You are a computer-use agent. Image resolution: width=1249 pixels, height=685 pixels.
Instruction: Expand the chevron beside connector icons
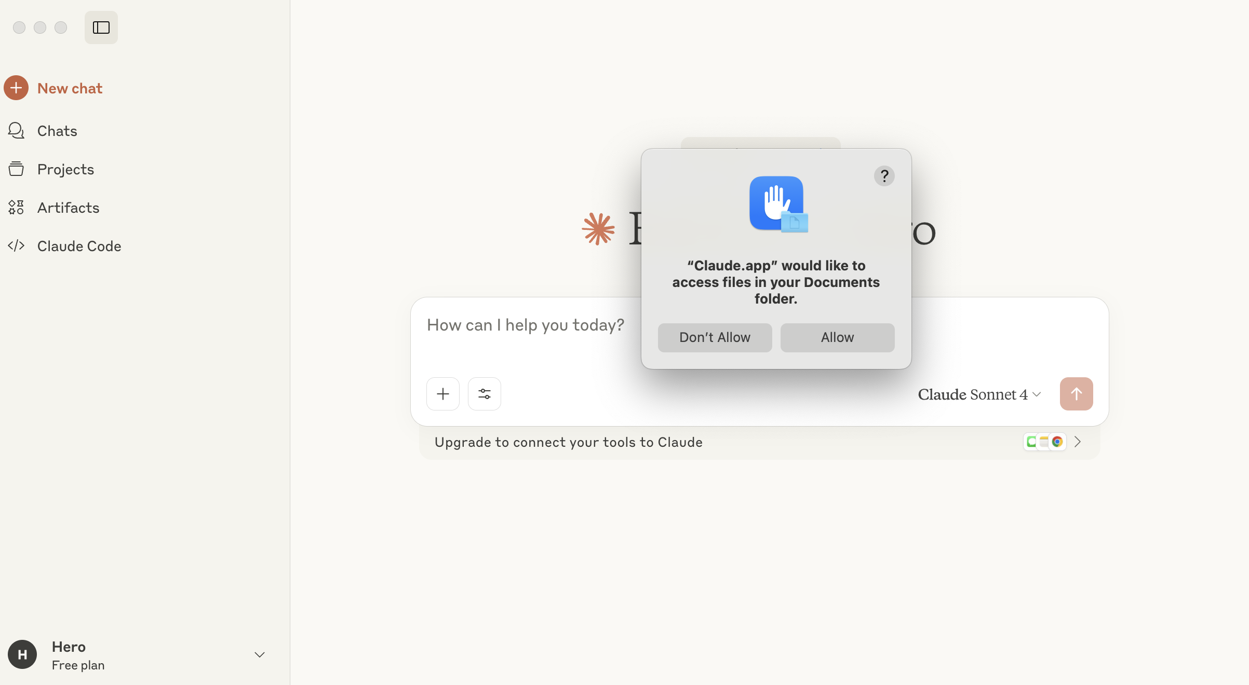[x=1078, y=442]
